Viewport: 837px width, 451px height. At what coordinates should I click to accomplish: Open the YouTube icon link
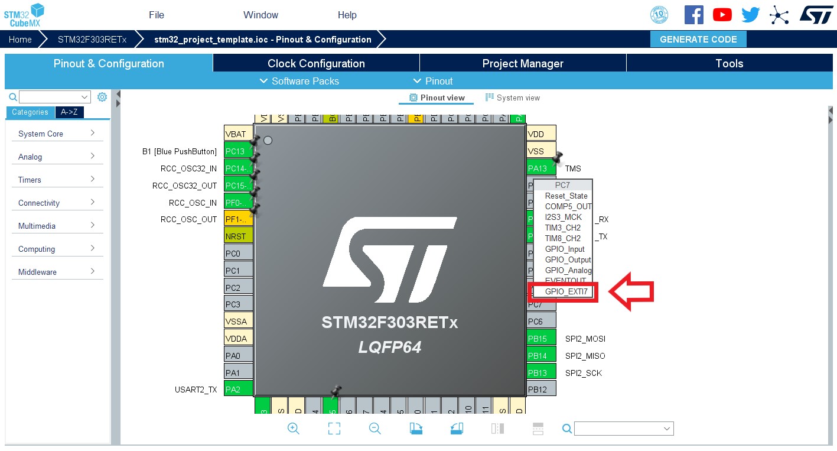pos(722,15)
